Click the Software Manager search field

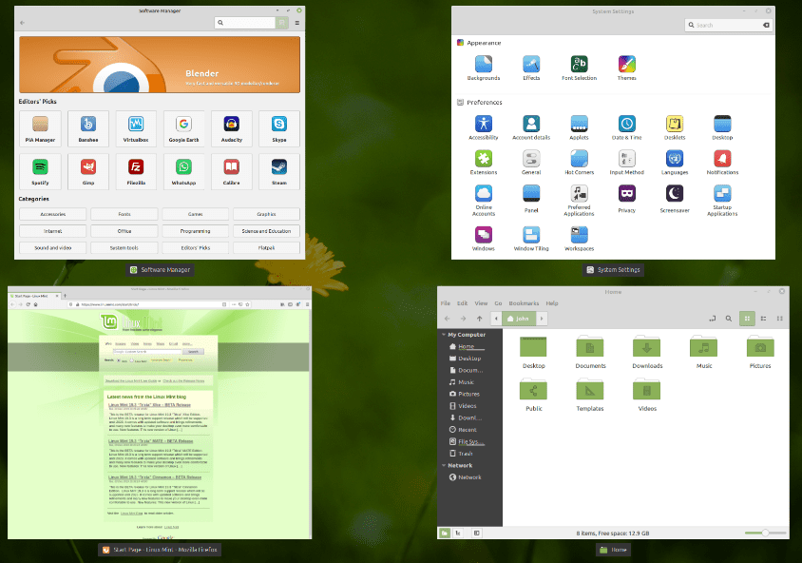(245, 23)
